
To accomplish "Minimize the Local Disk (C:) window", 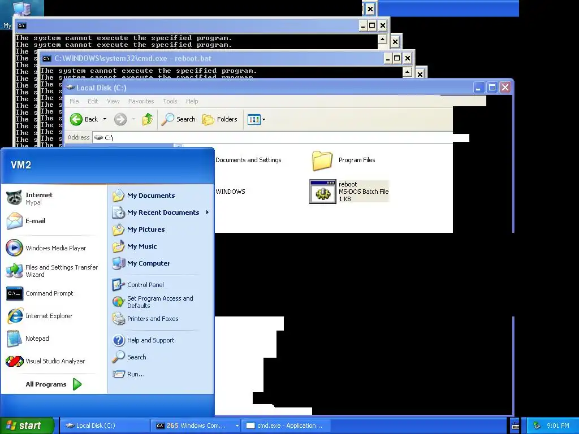I will point(478,88).
